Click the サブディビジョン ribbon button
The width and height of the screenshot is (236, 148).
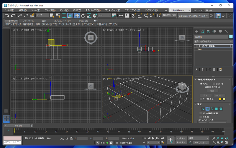[88, 24]
